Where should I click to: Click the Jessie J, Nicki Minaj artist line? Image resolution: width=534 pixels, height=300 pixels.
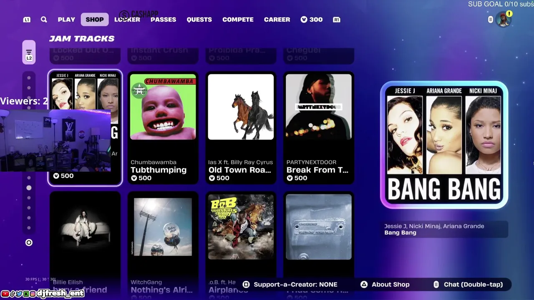click(x=434, y=226)
